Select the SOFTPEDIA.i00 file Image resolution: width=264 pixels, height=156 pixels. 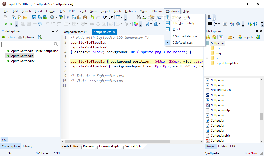pyautogui.click(x=221, y=90)
